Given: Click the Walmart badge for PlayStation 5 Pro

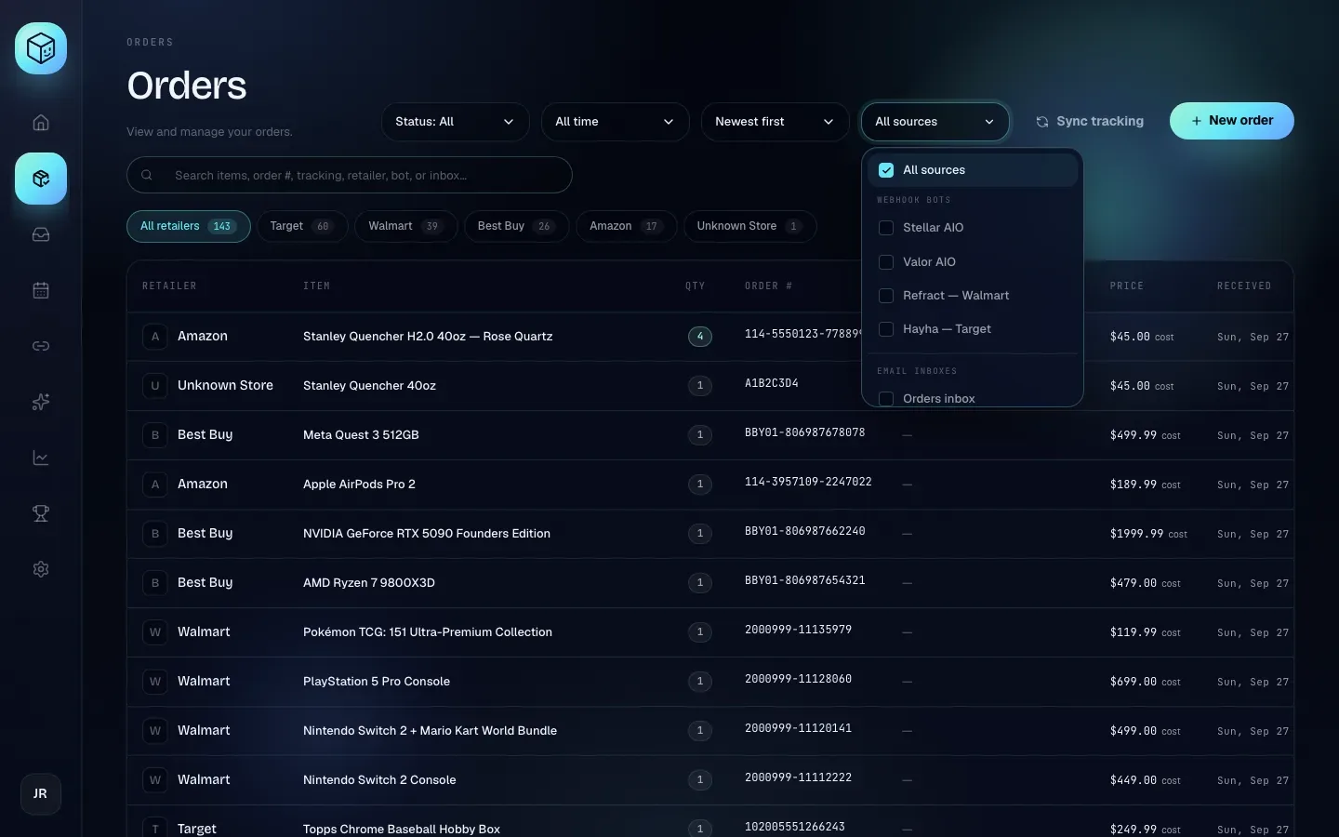Looking at the screenshot, I should [x=155, y=682].
